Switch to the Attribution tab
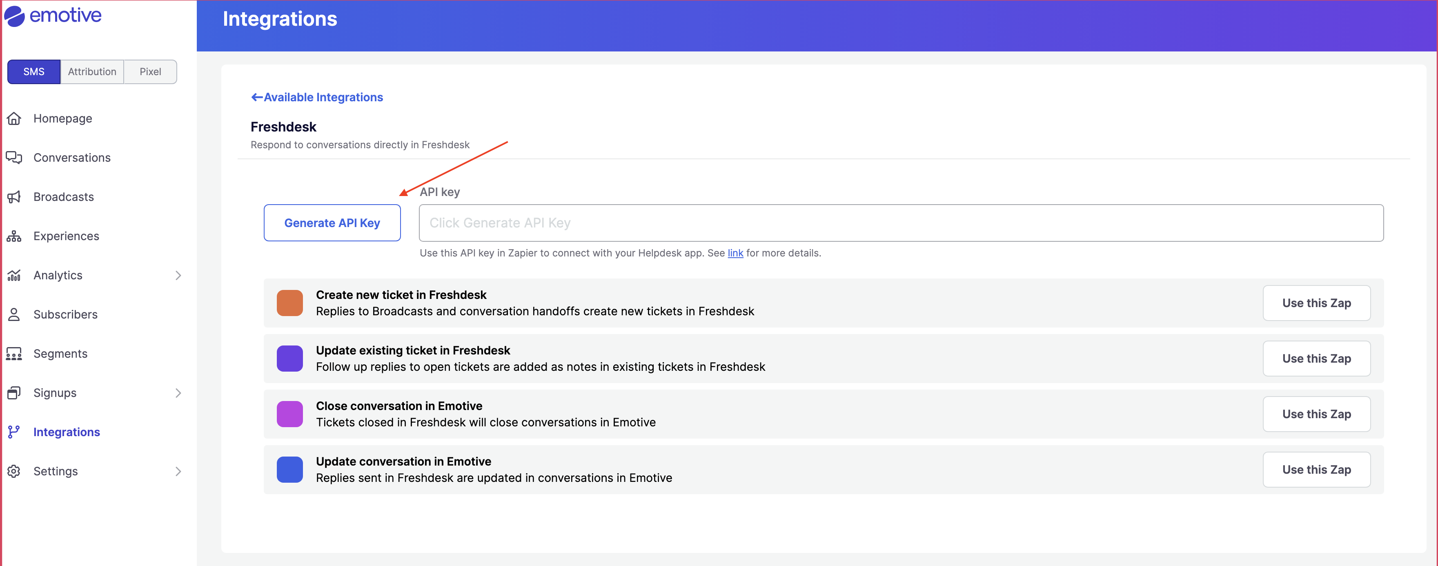Image resolution: width=1438 pixels, height=566 pixels. point(91,71)
